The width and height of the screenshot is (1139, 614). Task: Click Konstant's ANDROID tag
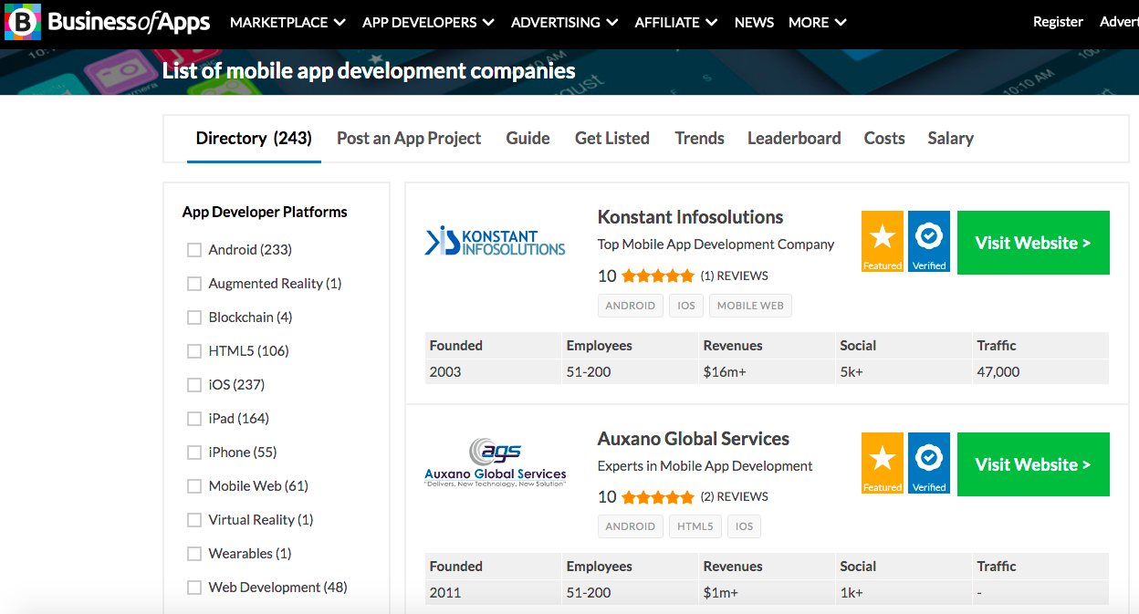(630, 306)
